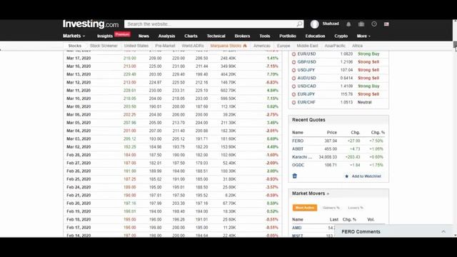The width and height of the screenshot is (457, 257).
Task: Click the search magnifier icon
Action: (x=299, y=24)
